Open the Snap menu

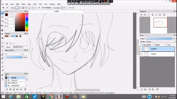coord(29,4)
